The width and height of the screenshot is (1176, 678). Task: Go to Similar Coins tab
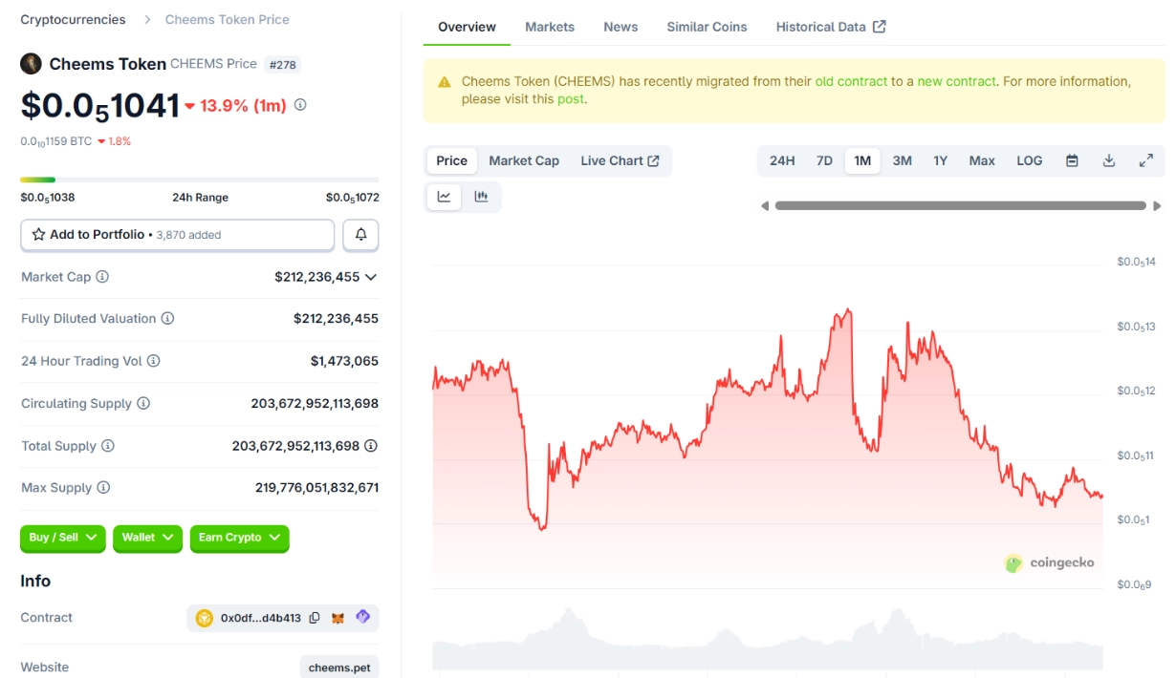point(707,27)
